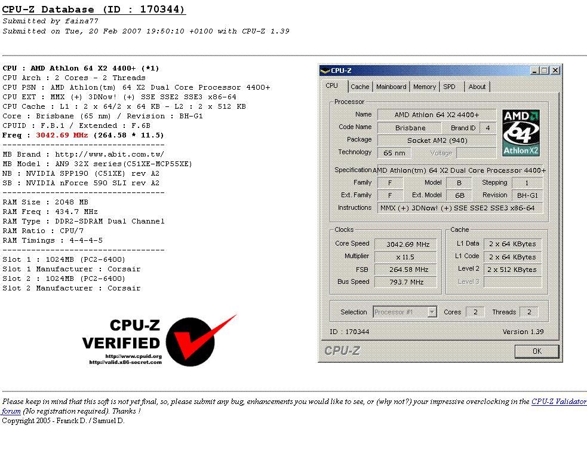Viewport: 587px width, 453px height.
Task: Click the L1 Code cache value
Action: click(x=512, y=257)
